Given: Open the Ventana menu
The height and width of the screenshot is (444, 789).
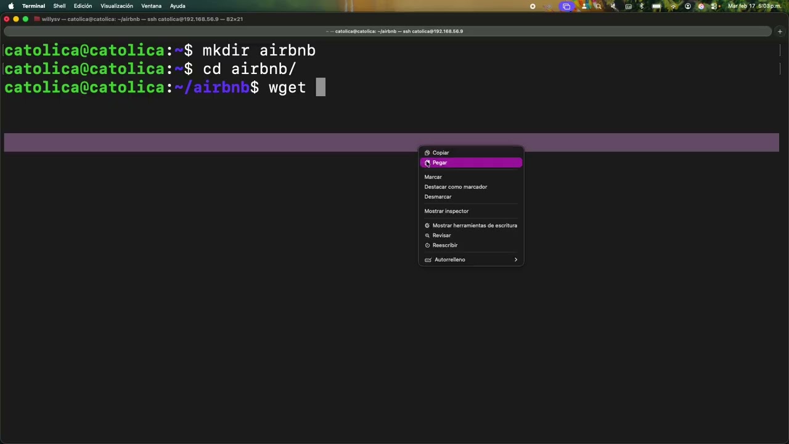Looking at the screenshot, I should pos(151,6).
